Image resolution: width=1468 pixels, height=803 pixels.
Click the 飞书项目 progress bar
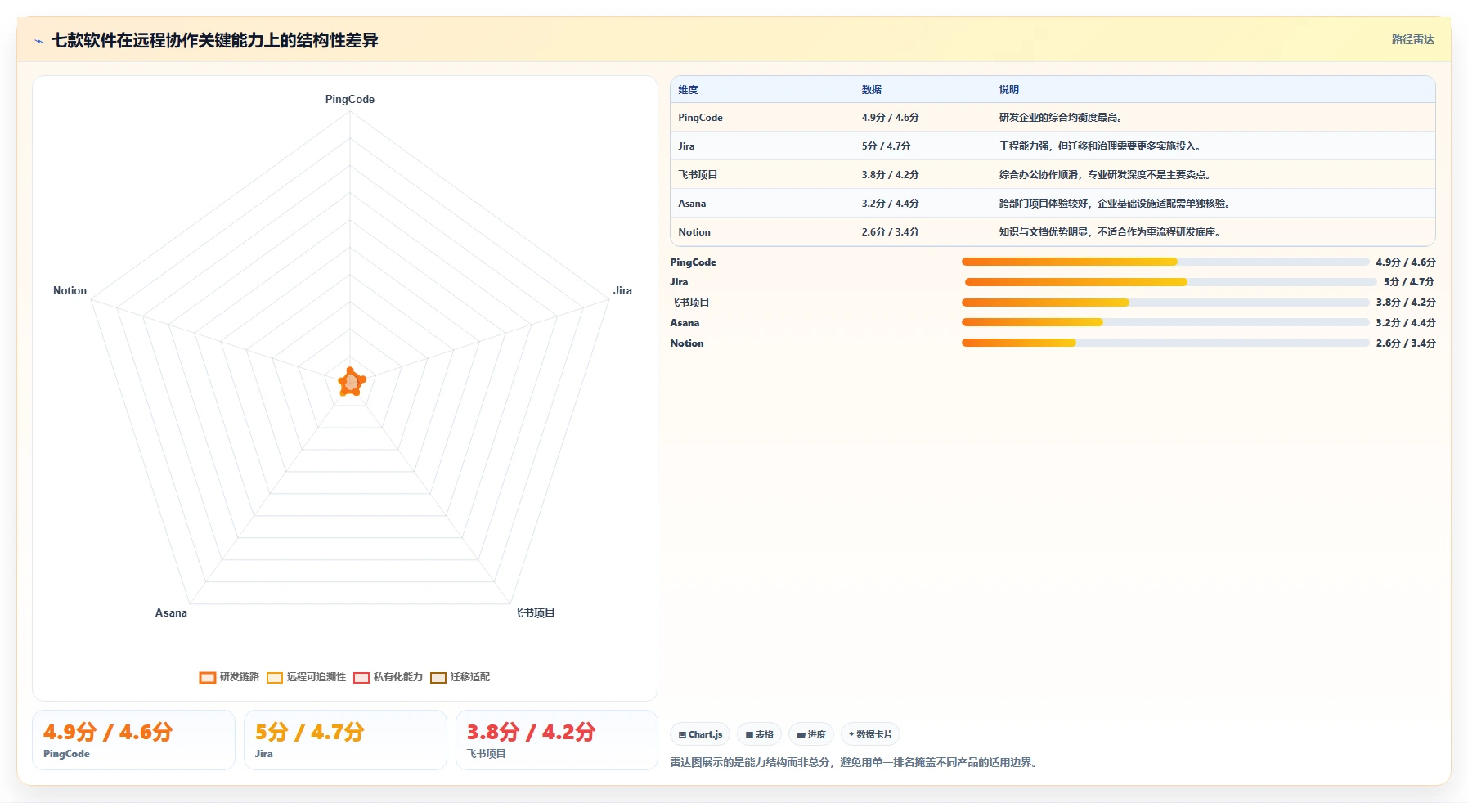pyautogui.click(x=1165, y=303)
